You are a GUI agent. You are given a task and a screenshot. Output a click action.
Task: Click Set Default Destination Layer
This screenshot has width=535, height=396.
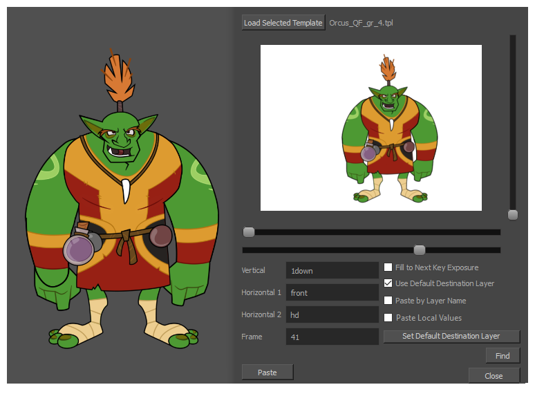[x=451, y=336]
